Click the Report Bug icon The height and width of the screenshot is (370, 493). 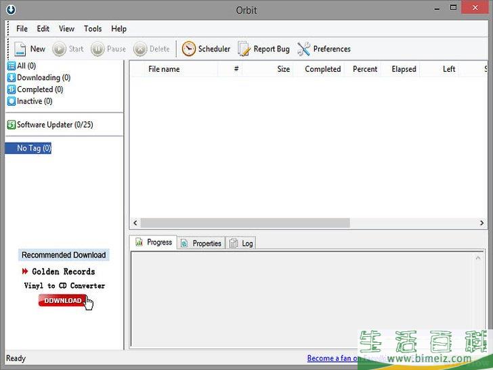click(x=244, y=49)
